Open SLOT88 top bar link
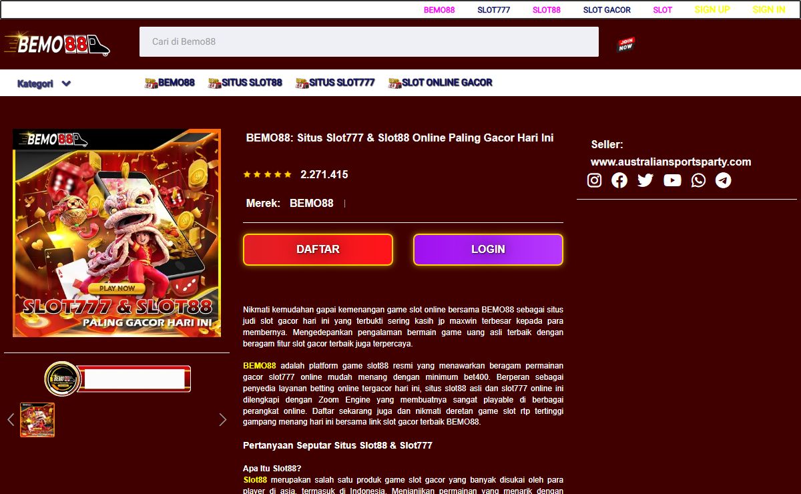The height and width of the screenshot is (494, 801). tap(547, 10)
